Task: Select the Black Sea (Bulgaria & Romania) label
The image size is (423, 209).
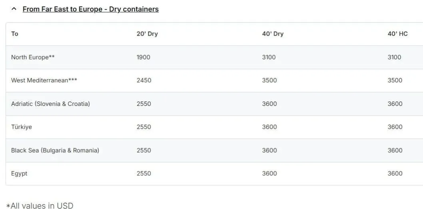Action: coord(55,150)
